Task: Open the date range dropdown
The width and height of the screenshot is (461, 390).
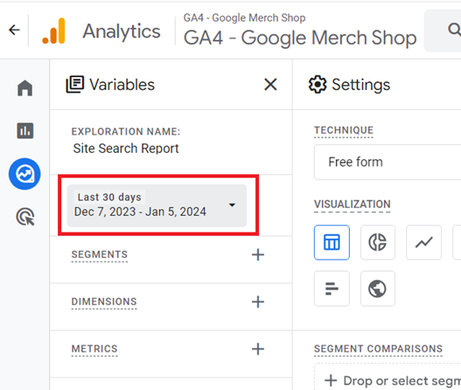Action: click(157, 205)
